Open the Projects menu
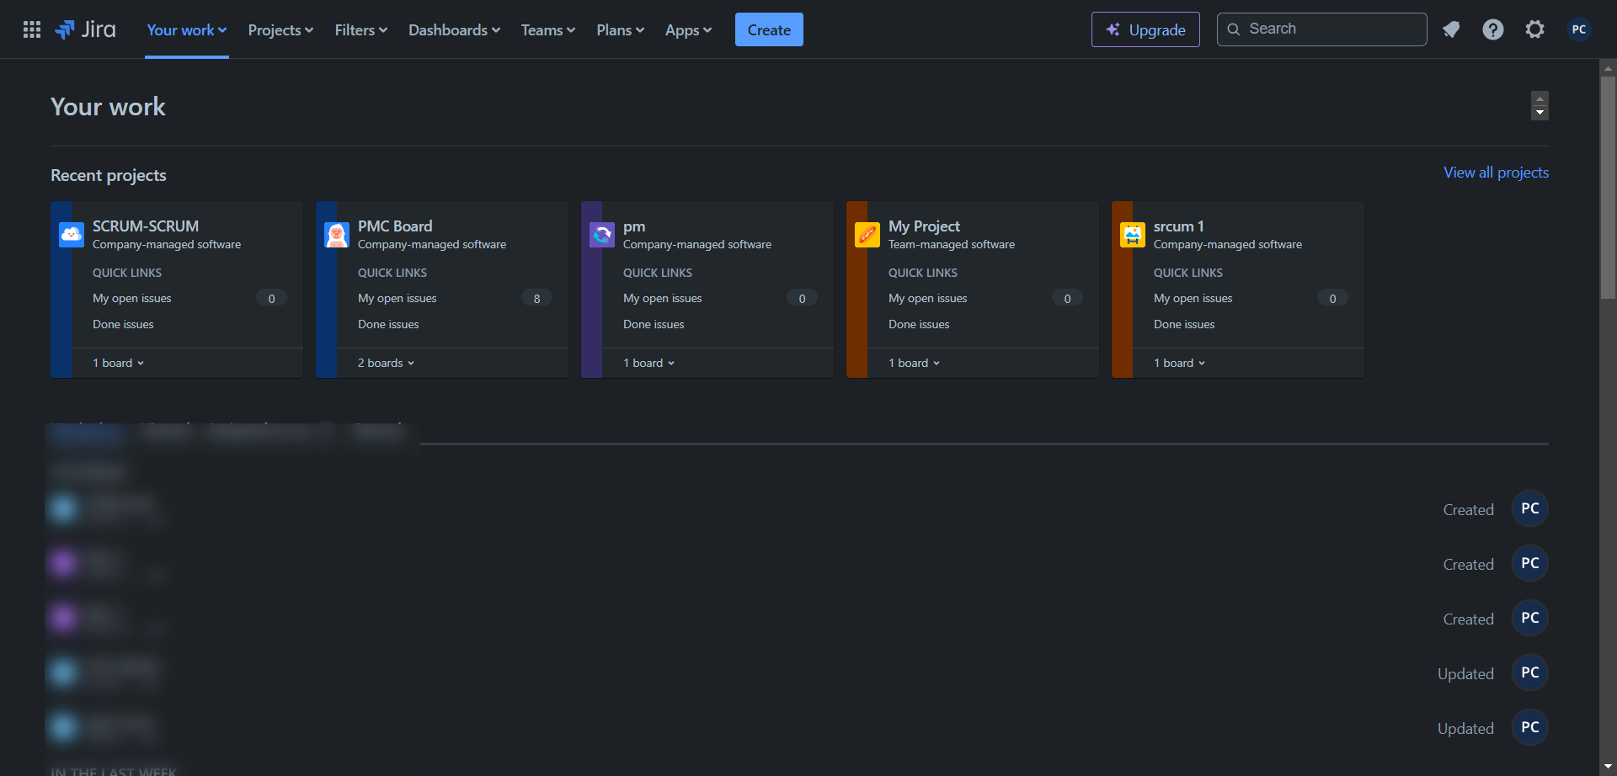 pyautogui.click(x=280, y=30)
